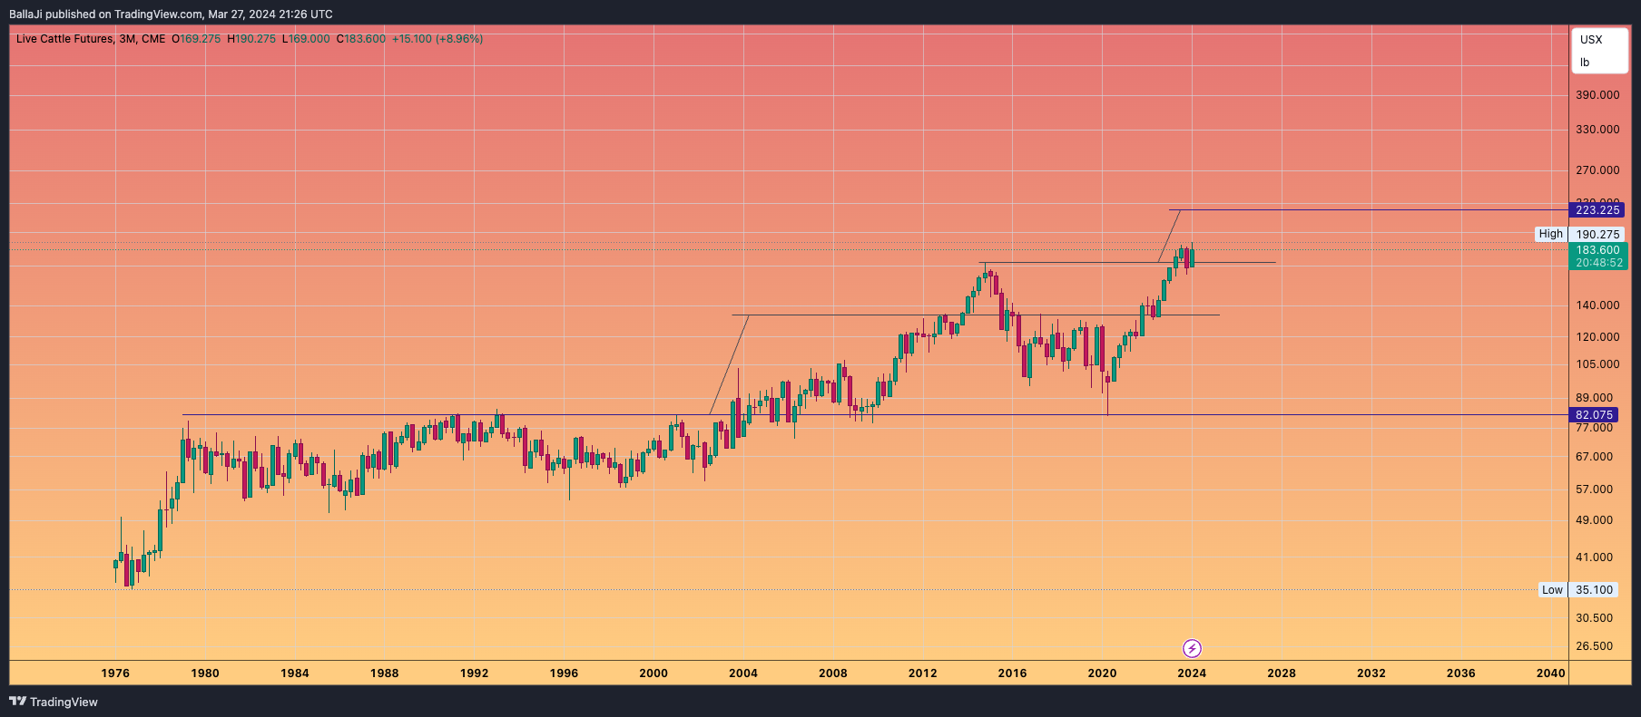Screen dimensions: 1641x717
Task: Click the low value L169.000 in legend
Action: click(x=306, y=39)
